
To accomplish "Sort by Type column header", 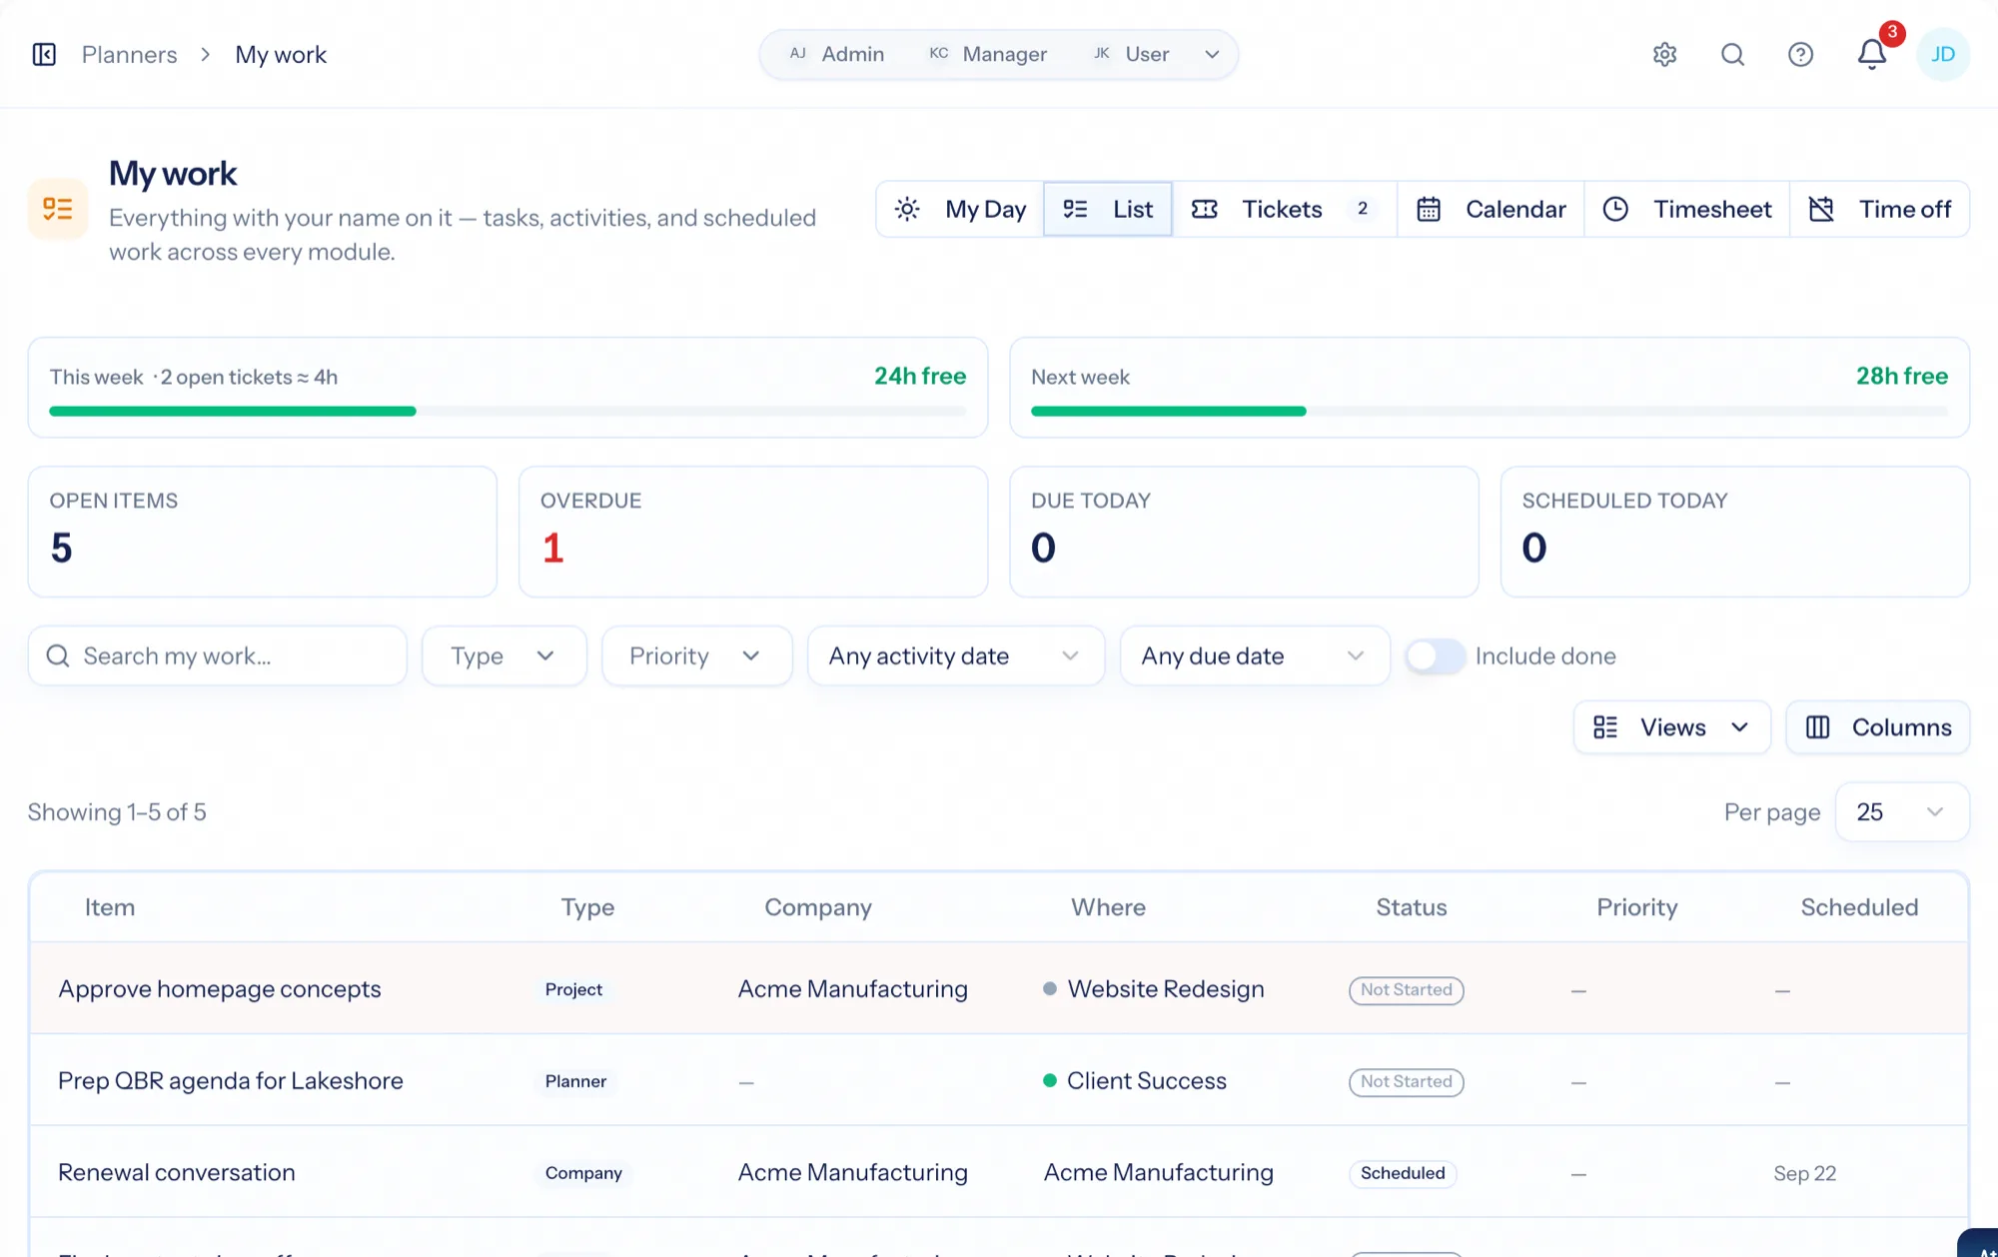I will tap(587, 907).
